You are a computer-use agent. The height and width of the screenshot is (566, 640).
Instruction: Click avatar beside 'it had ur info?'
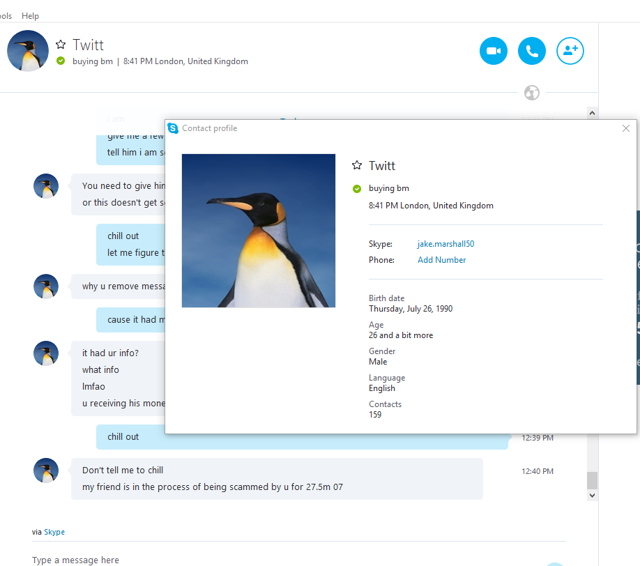pyautogui.click(x=46, y=353)
